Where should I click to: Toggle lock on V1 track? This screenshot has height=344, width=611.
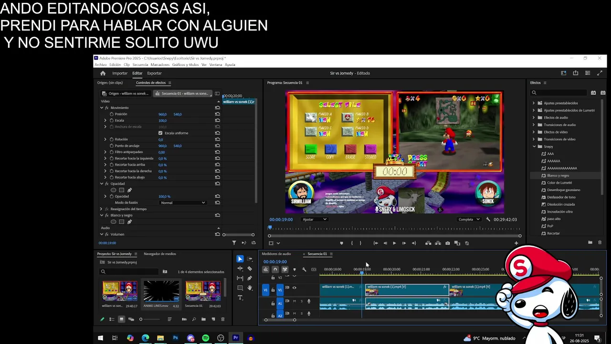(x=273, y=290)
